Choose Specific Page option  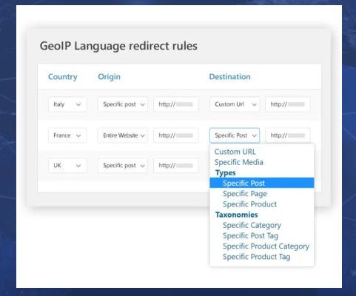pyautogui.click(x=262, y=194)
